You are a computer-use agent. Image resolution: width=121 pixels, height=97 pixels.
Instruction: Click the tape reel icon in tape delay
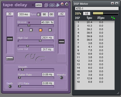tap(52, 5)
